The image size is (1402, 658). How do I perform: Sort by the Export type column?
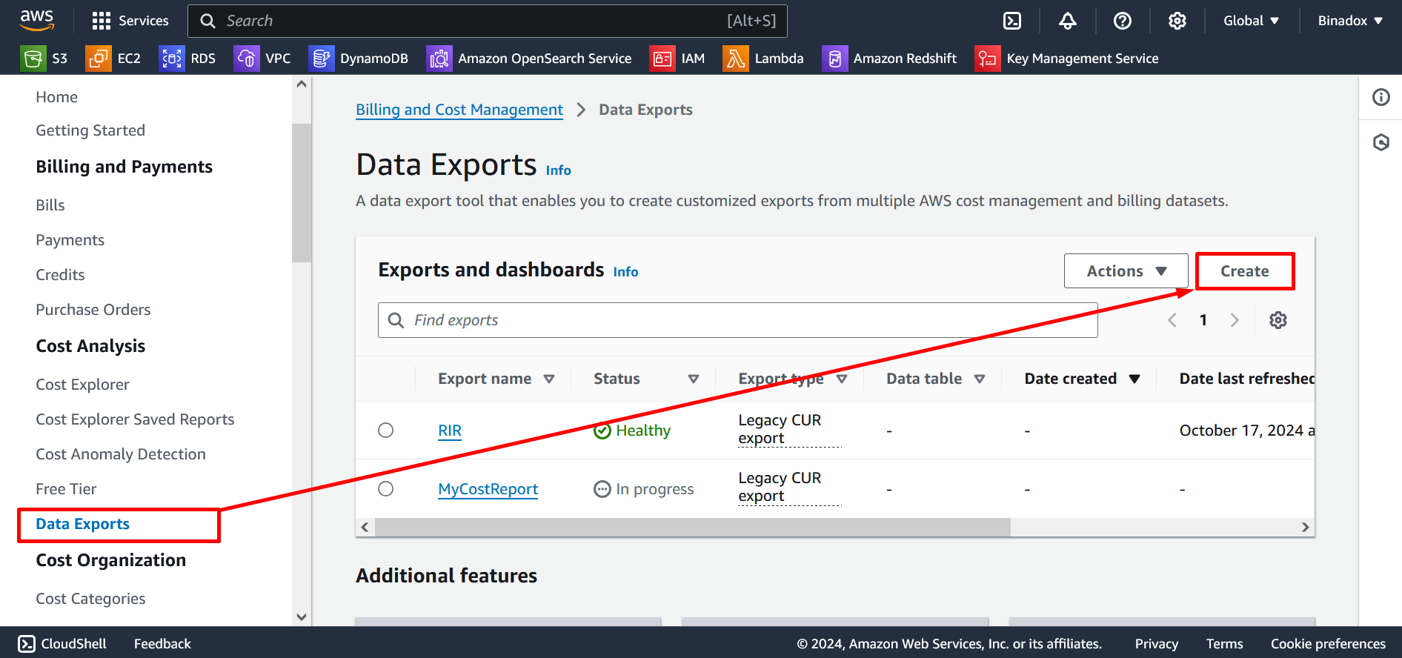(x=792, y=379)
